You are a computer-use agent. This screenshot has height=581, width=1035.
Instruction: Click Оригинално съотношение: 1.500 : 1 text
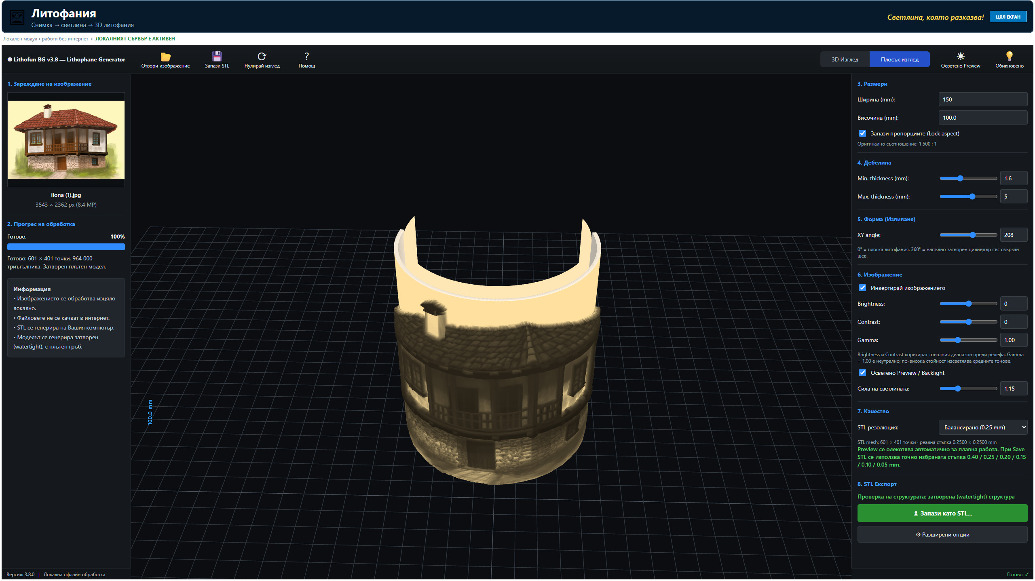[x=897, y=144]
